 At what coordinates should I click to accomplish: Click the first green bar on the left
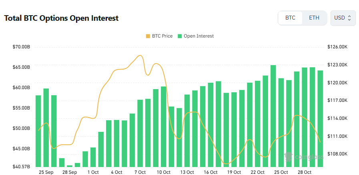[38, 131]
